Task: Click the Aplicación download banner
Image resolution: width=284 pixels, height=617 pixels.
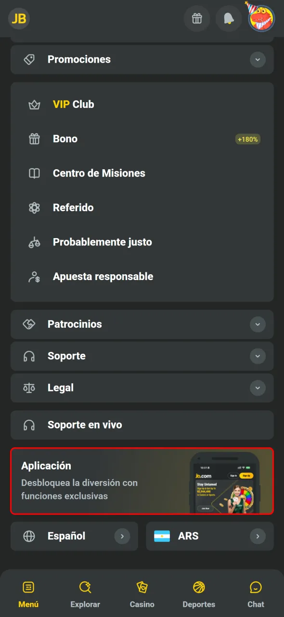Action: point(142,481)
